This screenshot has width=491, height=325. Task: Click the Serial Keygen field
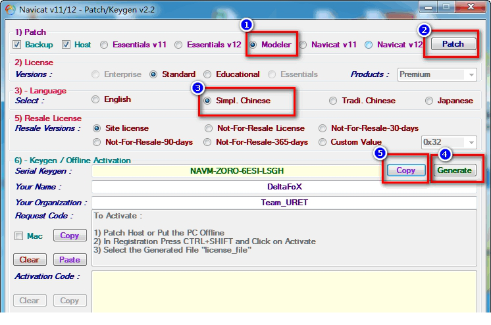pyautogui.click(x=237, y=171)
